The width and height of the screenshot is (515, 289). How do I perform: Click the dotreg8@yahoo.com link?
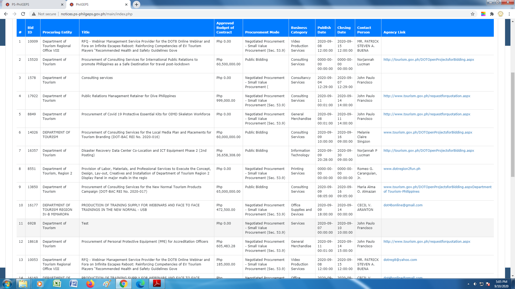pos(400,260)
